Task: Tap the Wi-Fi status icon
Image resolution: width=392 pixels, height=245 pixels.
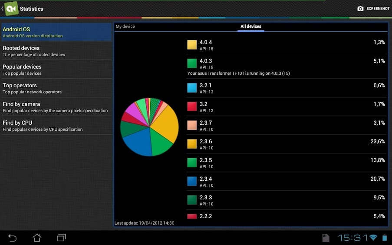Action: pos(373,238)
